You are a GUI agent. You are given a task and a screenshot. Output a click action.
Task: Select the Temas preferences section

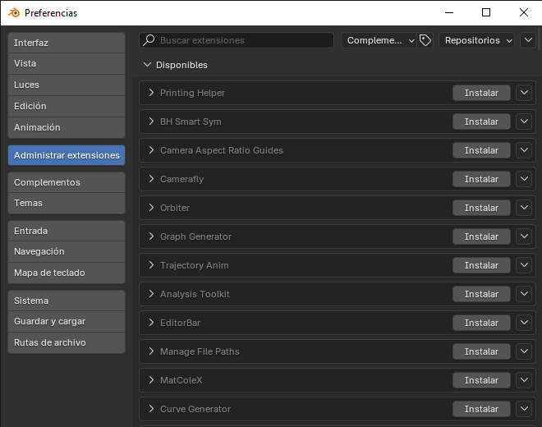(66, 203)
